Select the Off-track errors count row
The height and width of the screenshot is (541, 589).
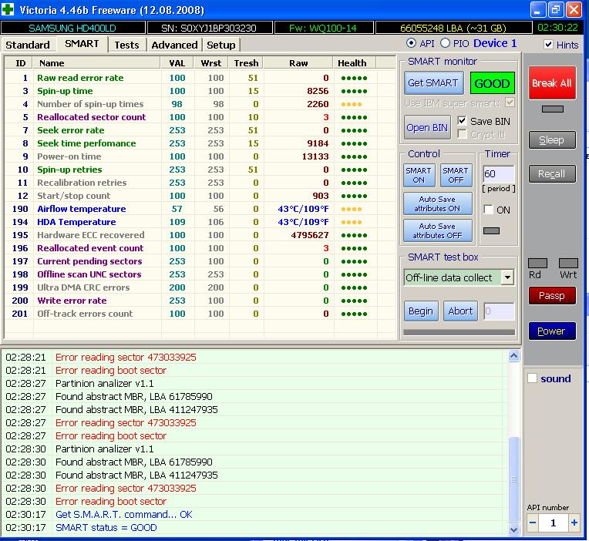200,314
